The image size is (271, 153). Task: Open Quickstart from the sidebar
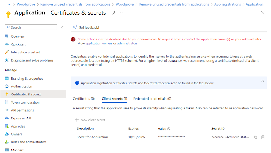pyautogui.click(x=18, y=44)
